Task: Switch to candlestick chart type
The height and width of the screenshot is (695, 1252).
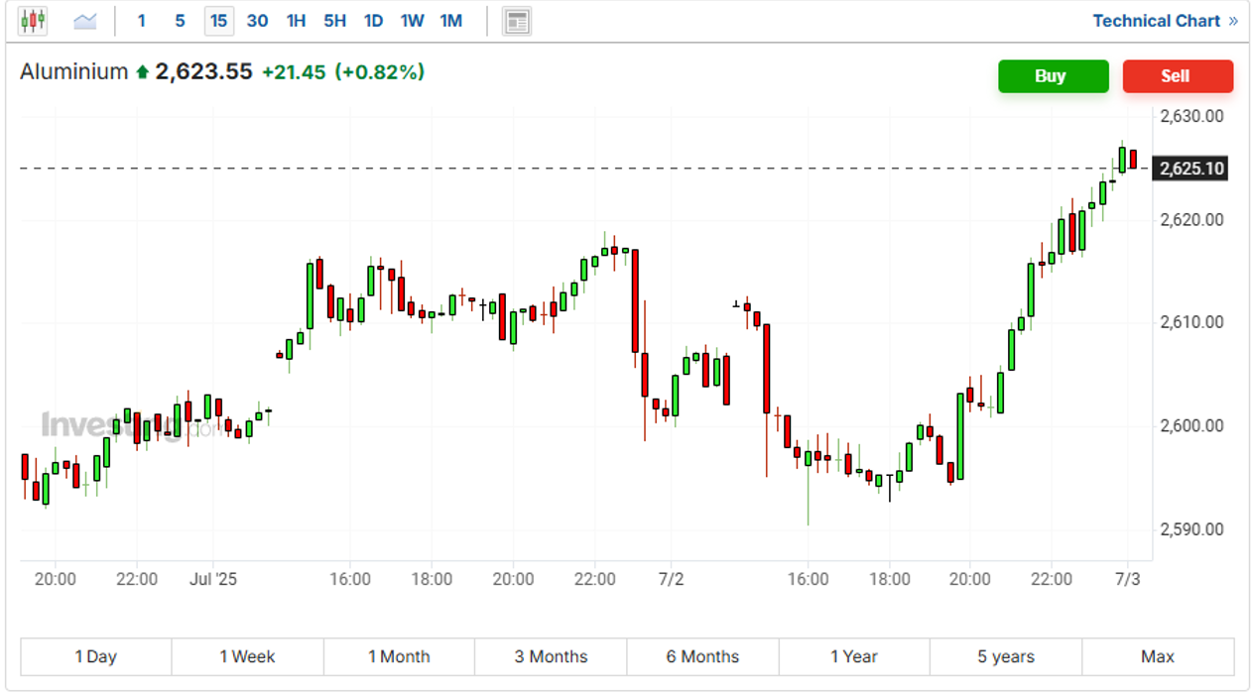Action: pyautogui.click(x=33, y=20)
